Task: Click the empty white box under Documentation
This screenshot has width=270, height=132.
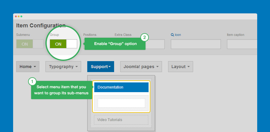Action: (121, 103)
